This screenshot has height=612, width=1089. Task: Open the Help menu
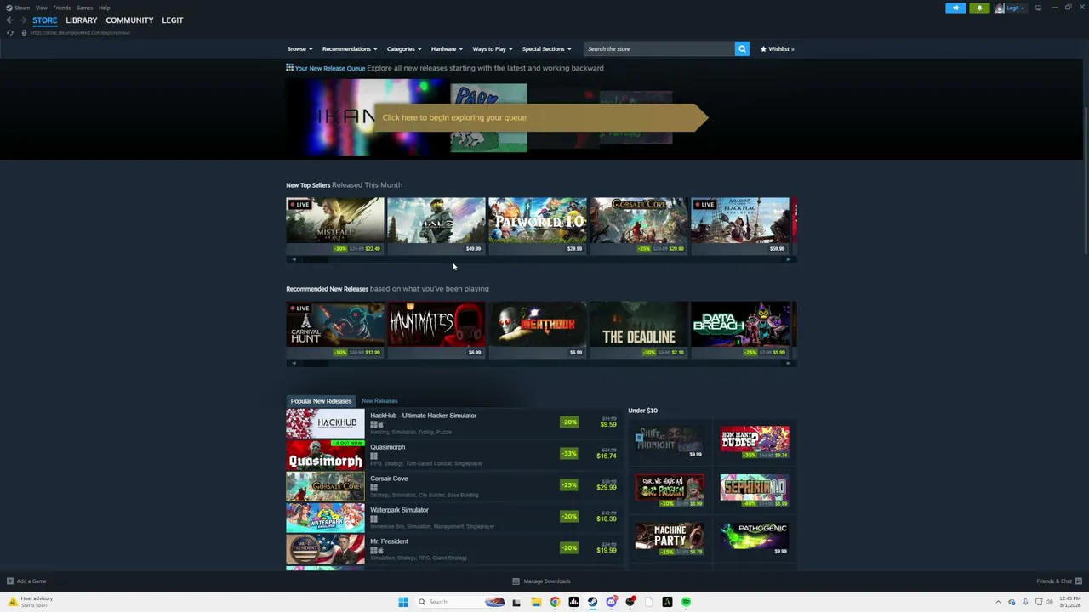pyautogui.click(x=104, y=8)
